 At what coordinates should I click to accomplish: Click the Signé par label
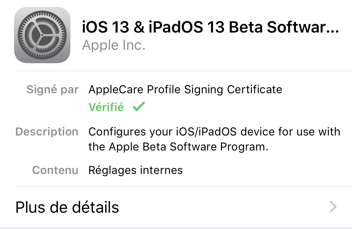click(53, 89)
